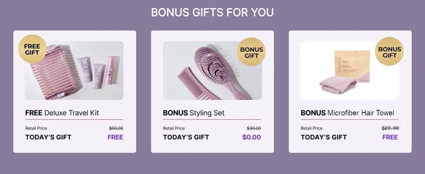Select the BONUS Microfiber Hair Towel title

click(347, 113)
